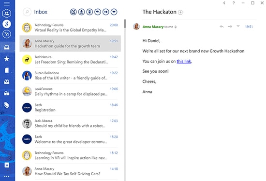
Task: Forward using the toolbar forward arrow
Action: coord(106,12)
